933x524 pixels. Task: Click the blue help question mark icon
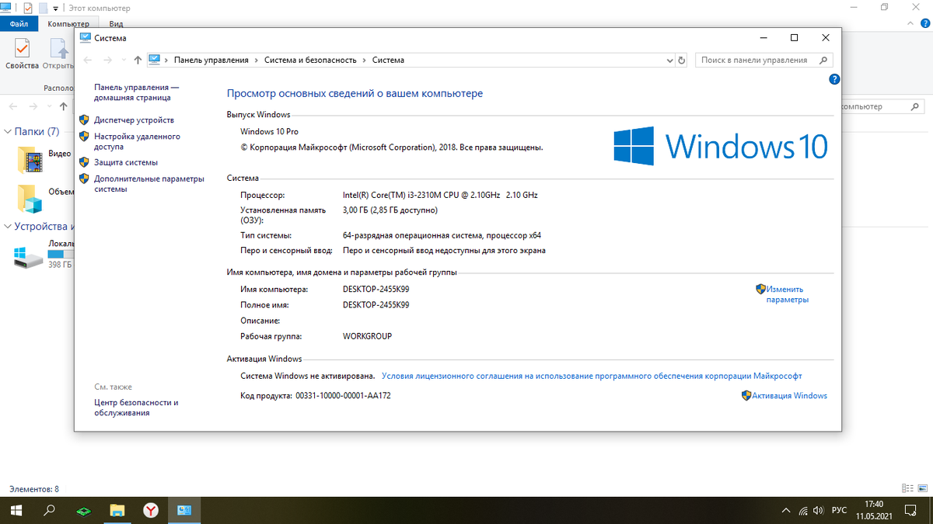(x=834, y=78)
